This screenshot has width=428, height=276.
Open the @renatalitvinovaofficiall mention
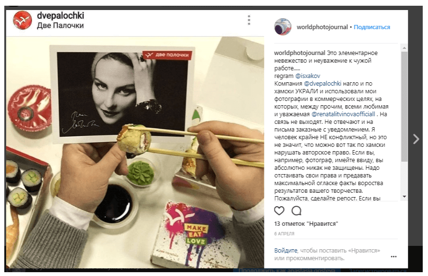click(x=343, y=114)
